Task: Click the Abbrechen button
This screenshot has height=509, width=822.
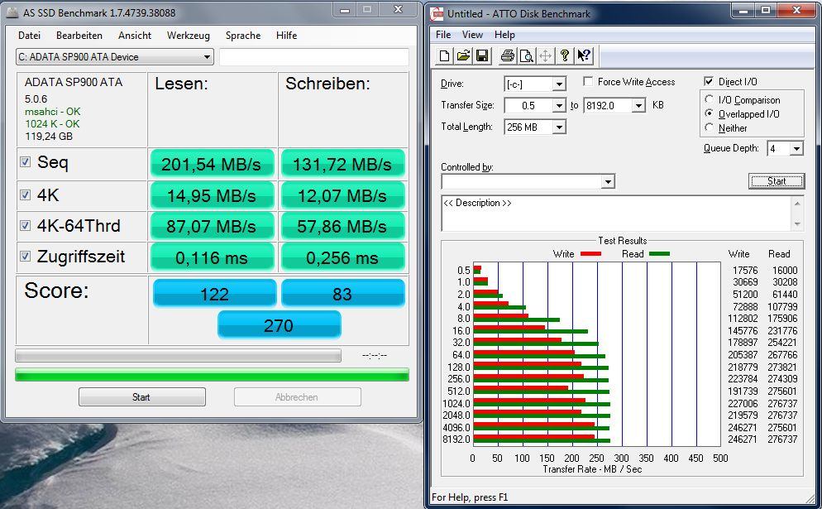Action: [x=297, y=396]
